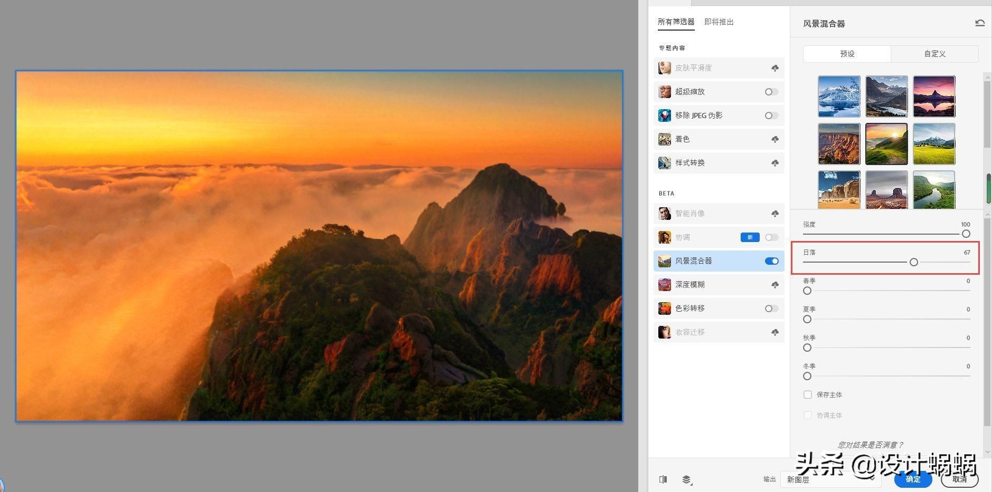Disable the 风景混合器 filter toggle
Image resolution: width=992 pixels, height=492 pixels.
pos(771,261)
